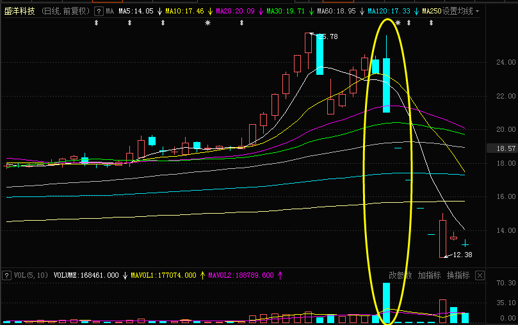This screenshot has height=325, width=518.
Task: Click the MA10:17.46 value
Action: (184, 12)
